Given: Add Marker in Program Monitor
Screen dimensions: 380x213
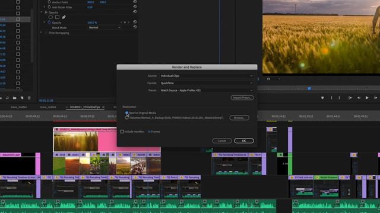Looking at the screenshot, I should (322, 98).
